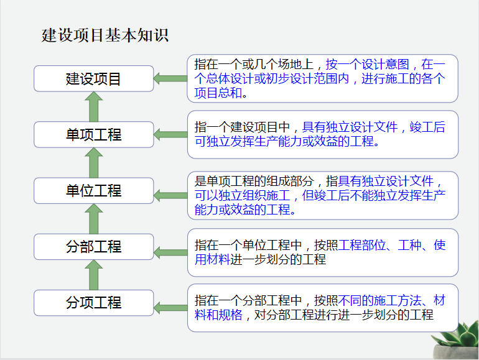This screenshot has height=360, width=479.
Task: Click up arrow between 单项工程 and 建设项目
Action: coord(94,106)
